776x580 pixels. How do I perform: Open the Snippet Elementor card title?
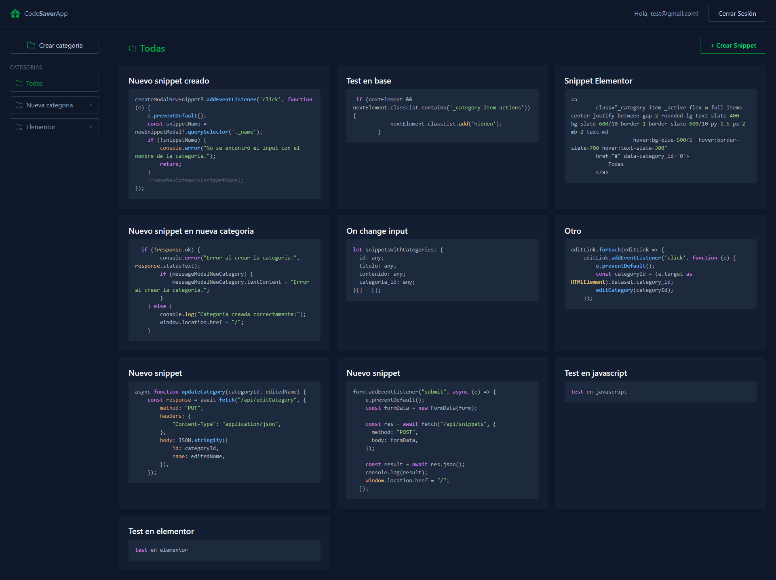pyautogui.click(x=598, y=81)
